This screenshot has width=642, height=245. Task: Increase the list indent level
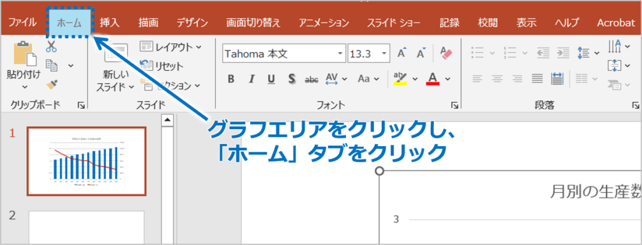(x=563, y=53)
